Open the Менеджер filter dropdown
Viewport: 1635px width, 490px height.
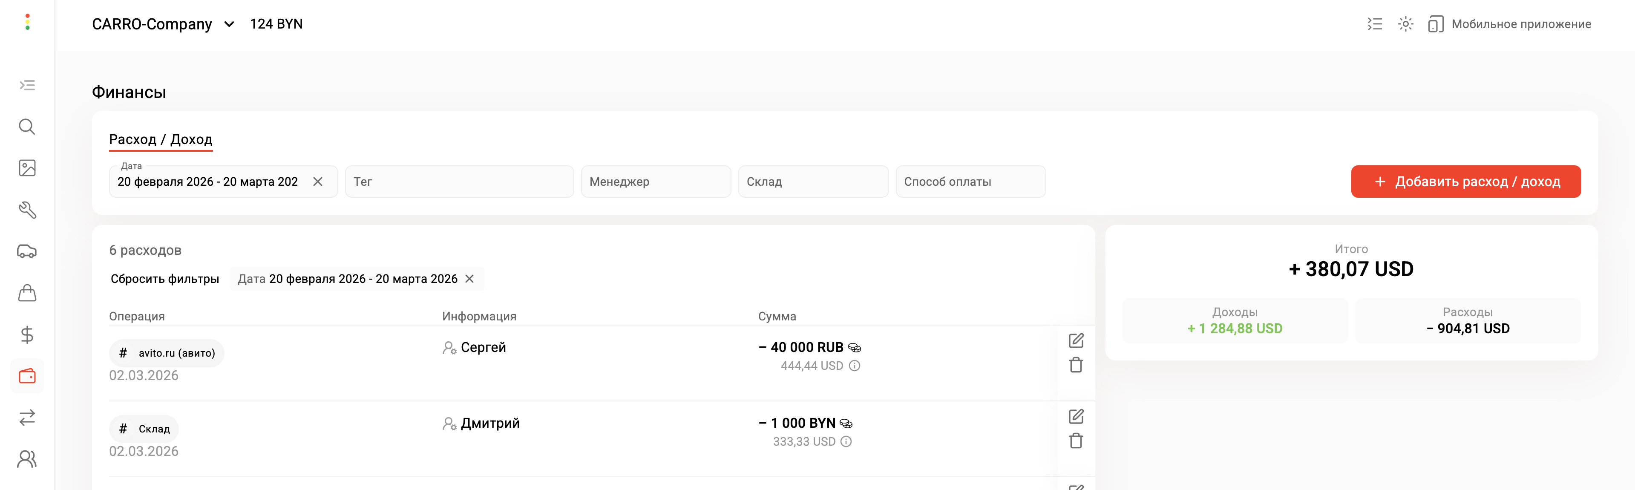655,182
